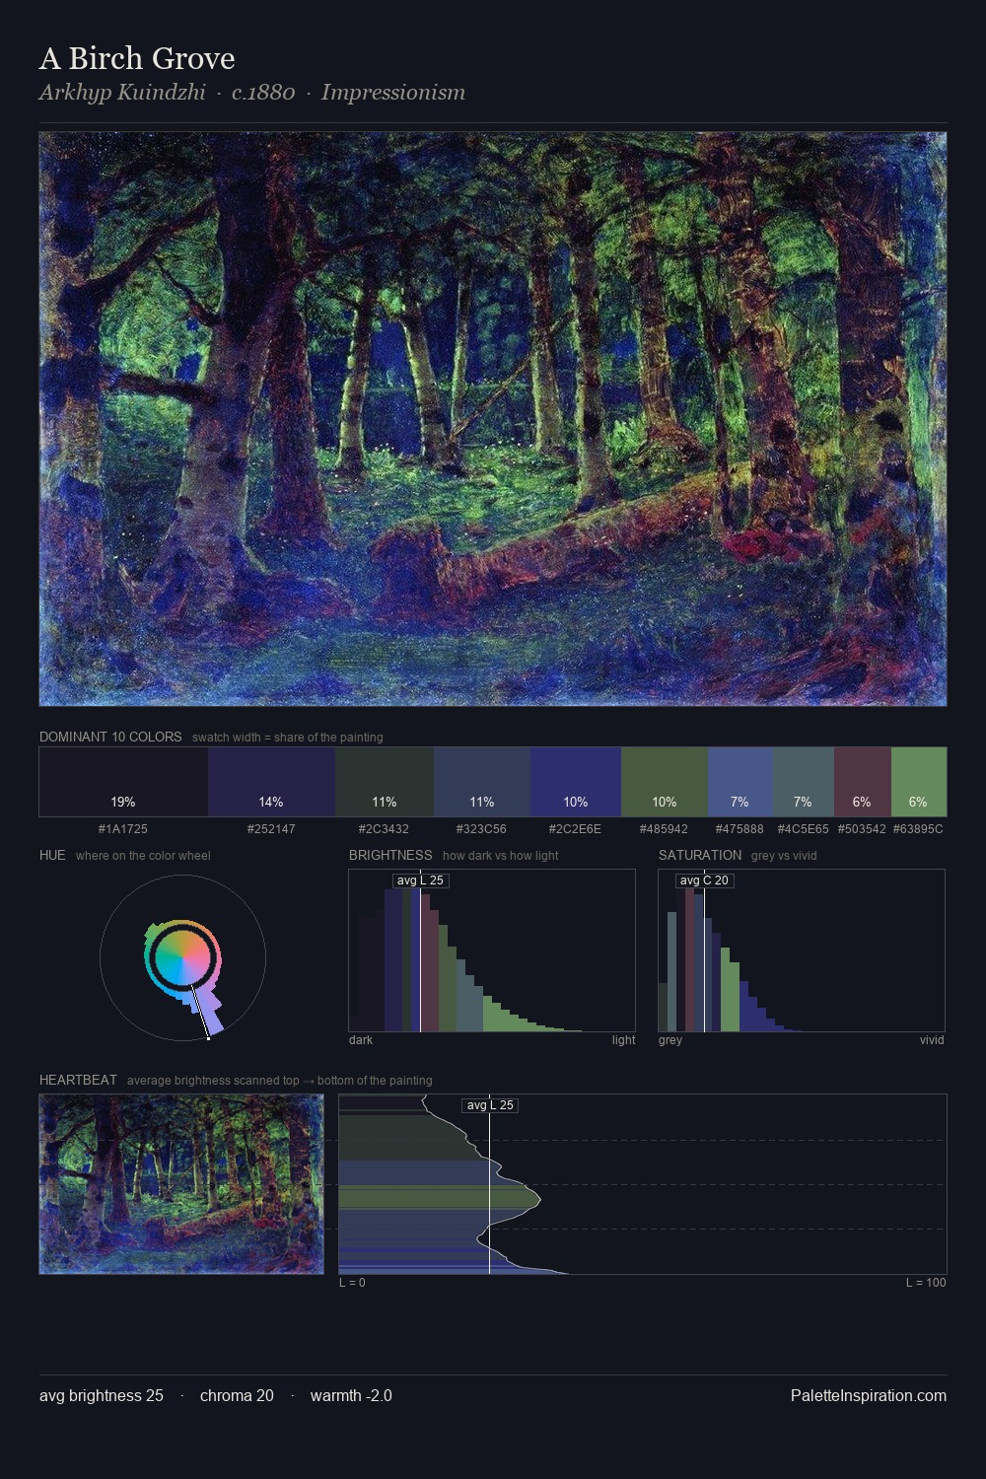Click the heartbeat scan description caption

tap(279, 1080)
